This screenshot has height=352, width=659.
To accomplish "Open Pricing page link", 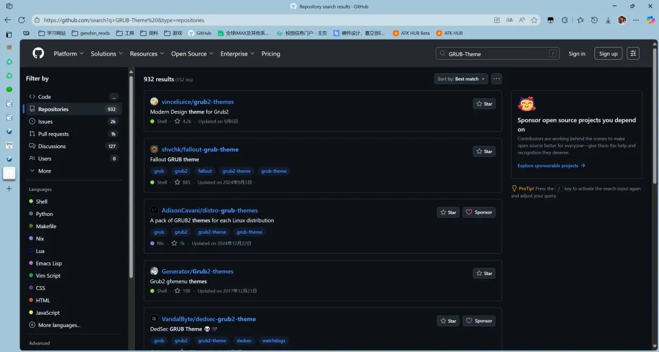I will (271, 53).
